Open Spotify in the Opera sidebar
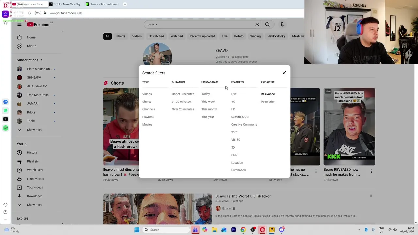This screenshot has height=235, width=418. coord(5,128)
